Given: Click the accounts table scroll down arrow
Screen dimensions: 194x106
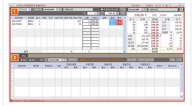Looking at the screenshot, I should [x=125, y=51].
